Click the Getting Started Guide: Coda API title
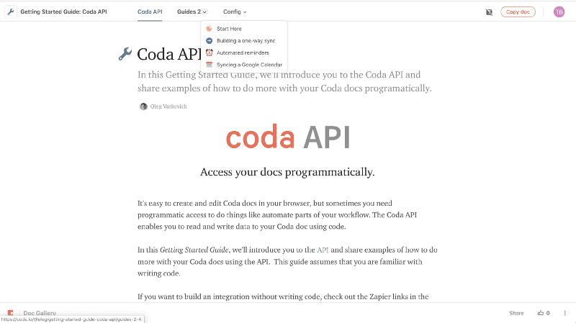This screenshot has width=576, height=323. pos(63,12)
